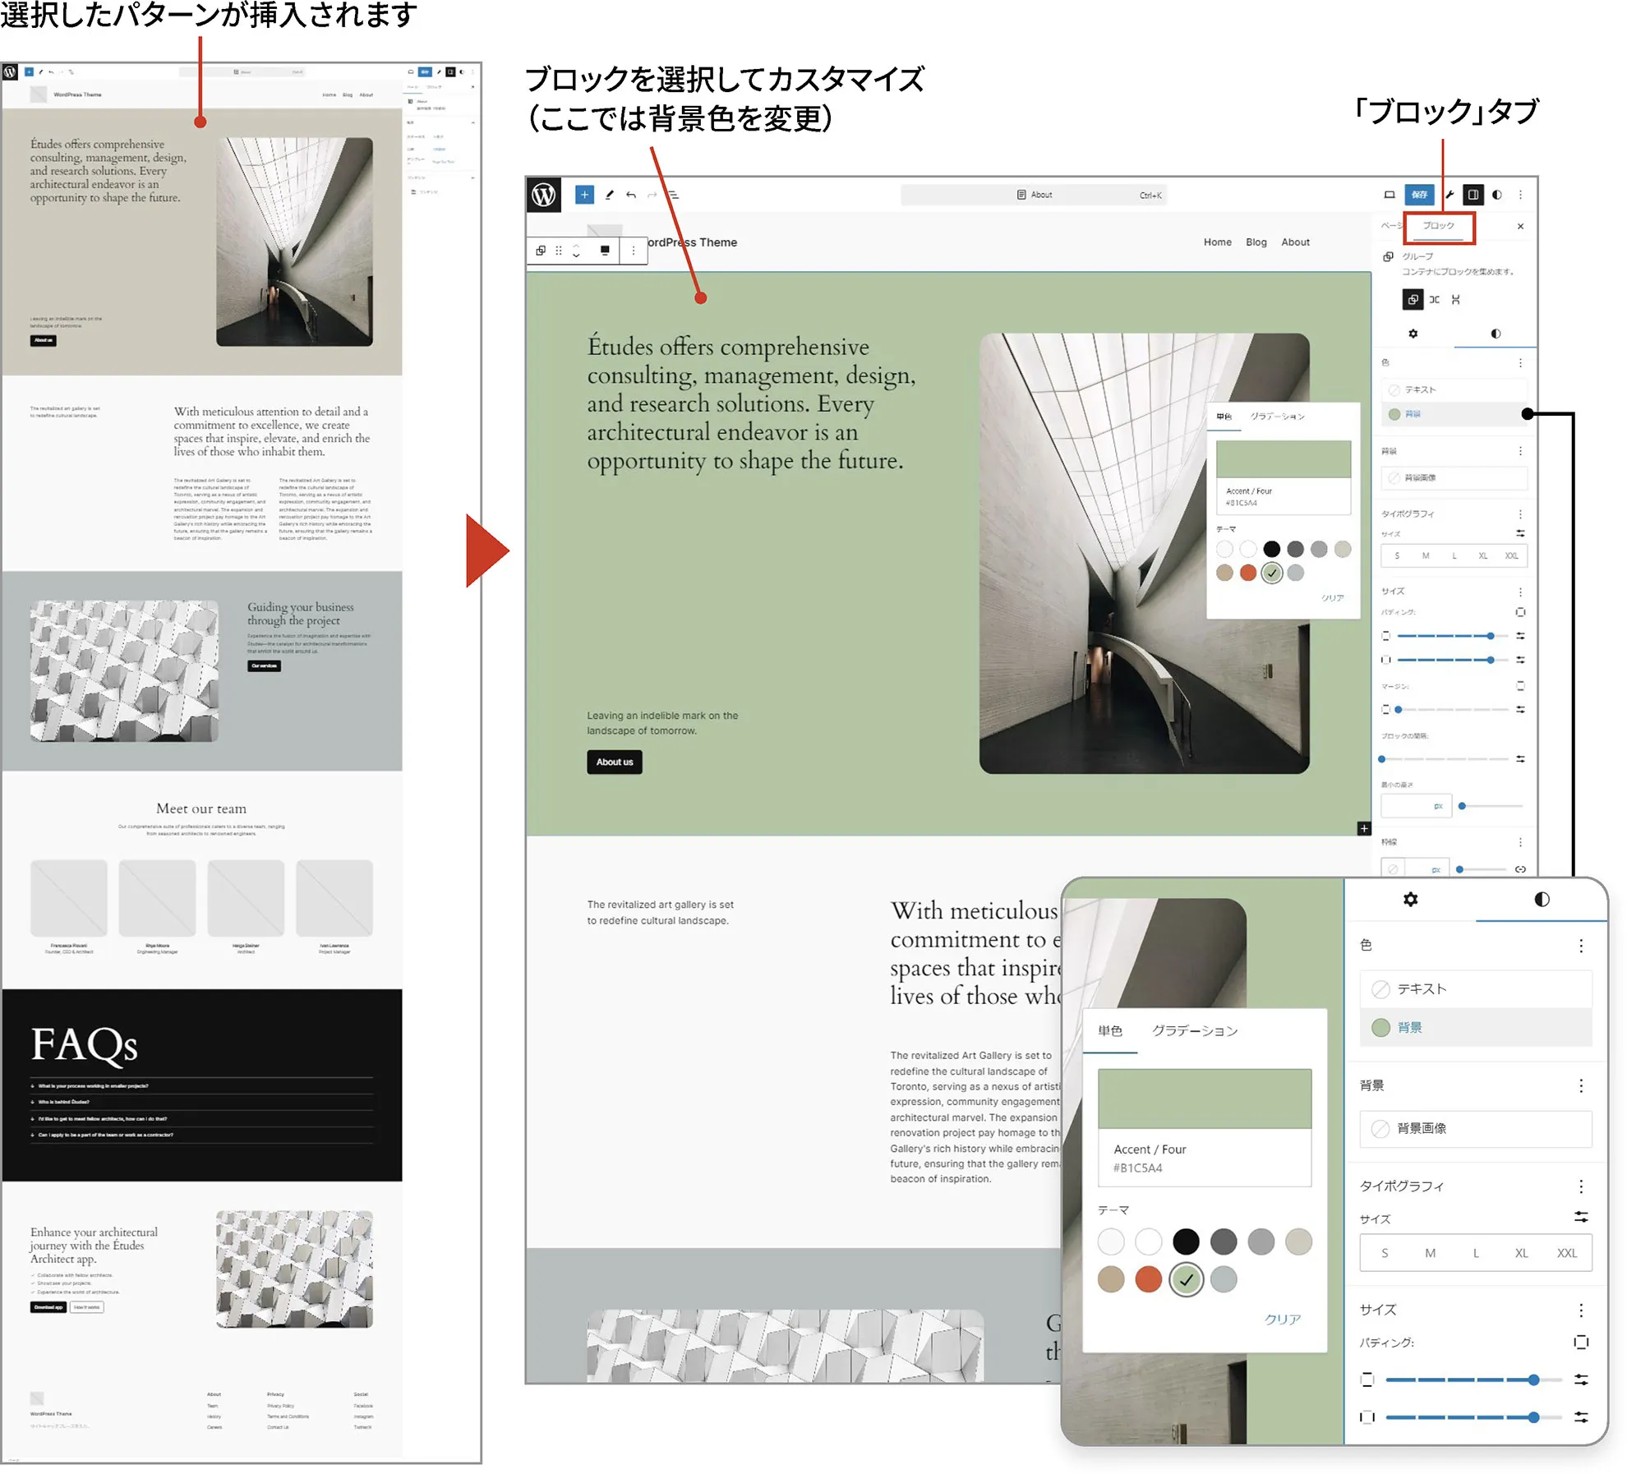This screenshot has height=1474, width=1627.
Task: Toggle padding sides icon beside enlarged パディング label
Action: coord(1580,1343)
